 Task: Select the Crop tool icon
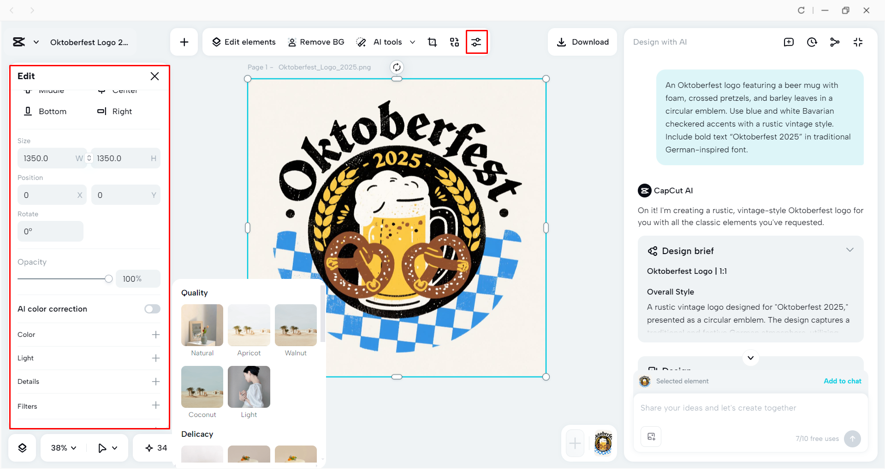pos(432,42)
